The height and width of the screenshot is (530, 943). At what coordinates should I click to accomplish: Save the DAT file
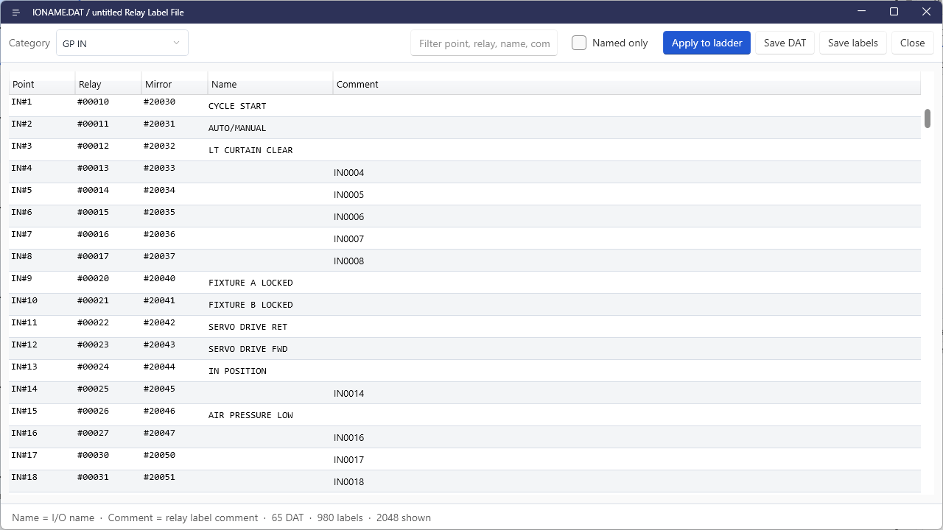coord(785,43)
